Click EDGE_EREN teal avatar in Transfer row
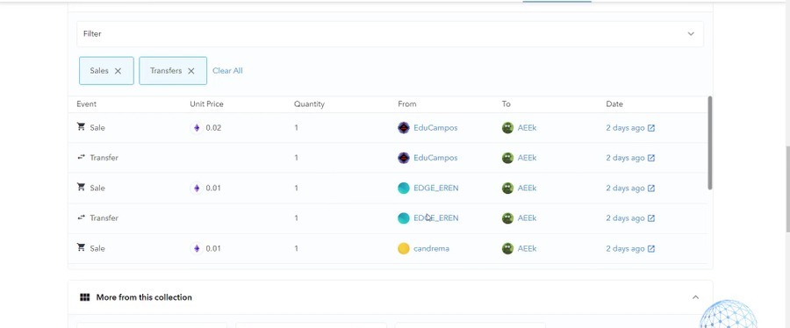790x328 pixels. (x=404, y=218)
